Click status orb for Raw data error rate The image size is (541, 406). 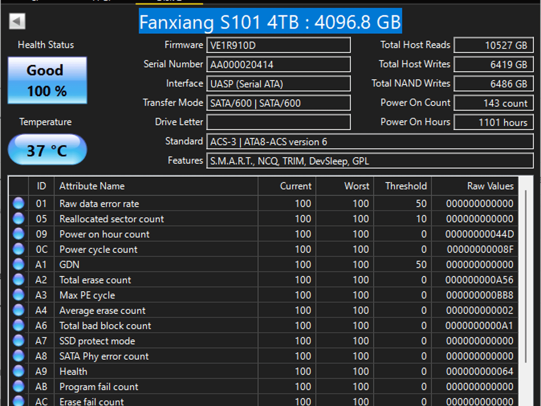18,203
